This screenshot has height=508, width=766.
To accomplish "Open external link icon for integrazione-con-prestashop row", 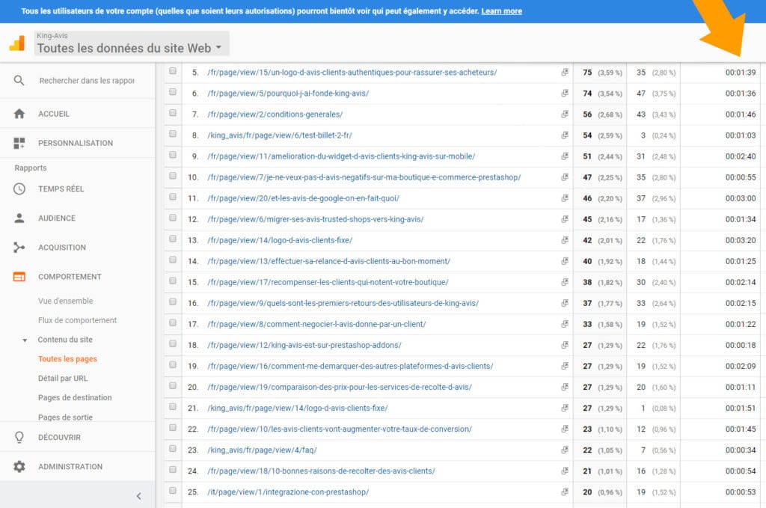I will coord(565,492).
